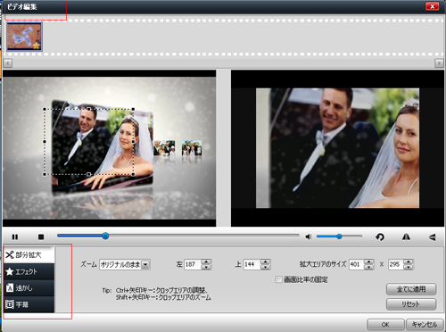Click the crop area's bottom-right corner handle
The height and width of the screenshot is (332, 446).
[133, 174]
